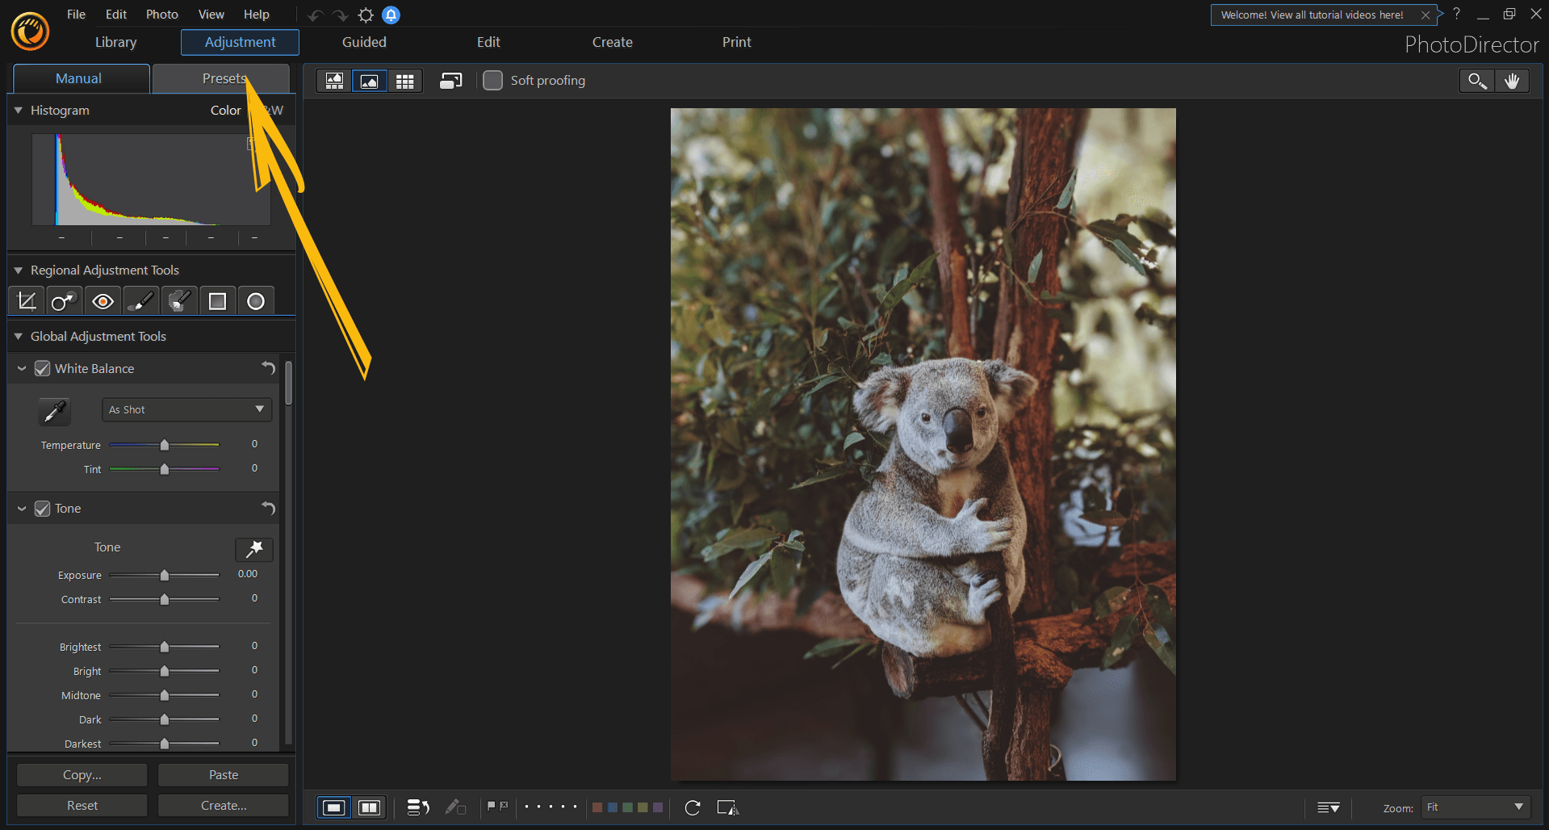Activate the Red-eye Removal tool
The width and height of the screenshot is (1549, 830).
(x=103, y=300)
